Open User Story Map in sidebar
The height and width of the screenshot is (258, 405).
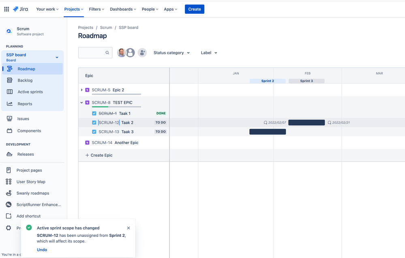[30, 182]
